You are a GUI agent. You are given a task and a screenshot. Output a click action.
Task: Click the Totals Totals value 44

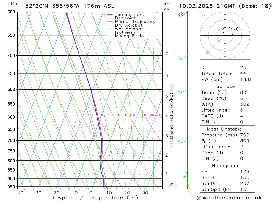point(243,73)
